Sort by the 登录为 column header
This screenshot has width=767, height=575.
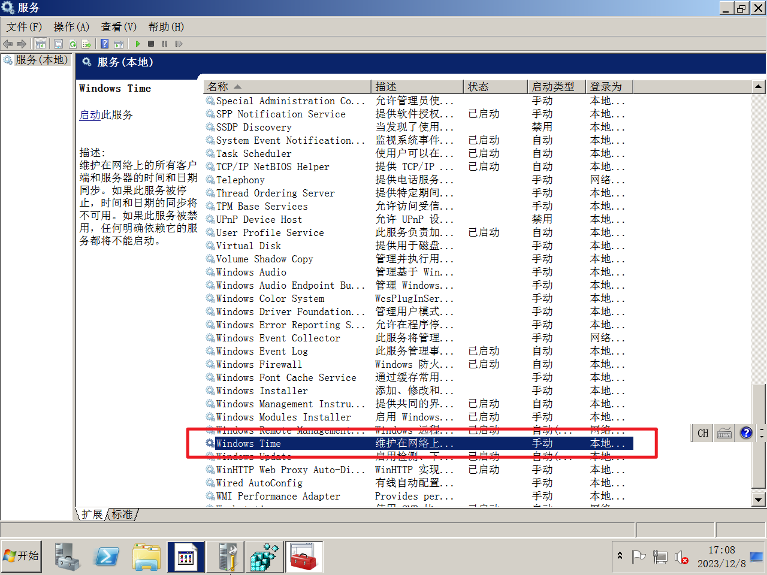tap(609, 87)
